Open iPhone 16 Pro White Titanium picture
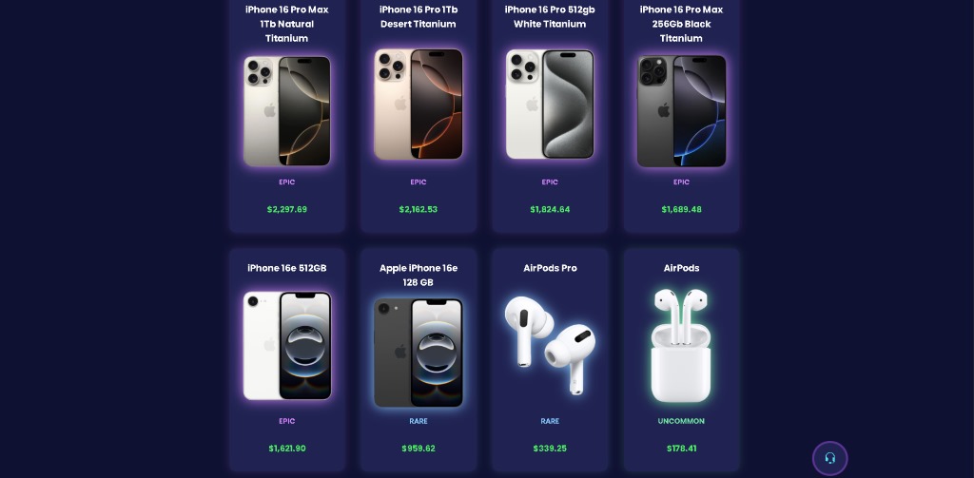Screen dimensions: 974x478 550,105
